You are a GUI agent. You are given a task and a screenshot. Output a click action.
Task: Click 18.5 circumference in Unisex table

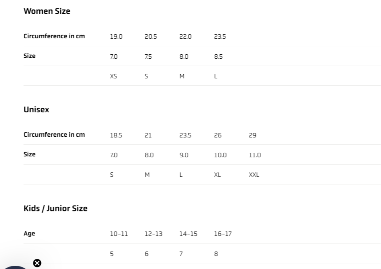pyautogui.click(x=116, y=135)
